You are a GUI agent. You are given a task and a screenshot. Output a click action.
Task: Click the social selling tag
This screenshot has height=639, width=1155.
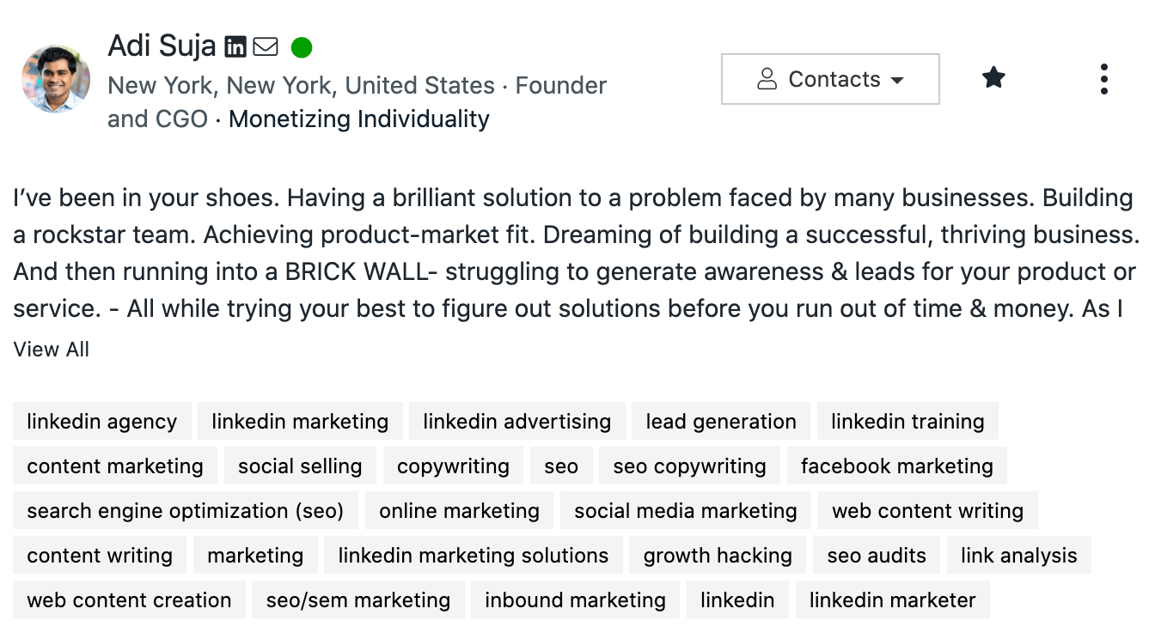[x=300, y=466]
